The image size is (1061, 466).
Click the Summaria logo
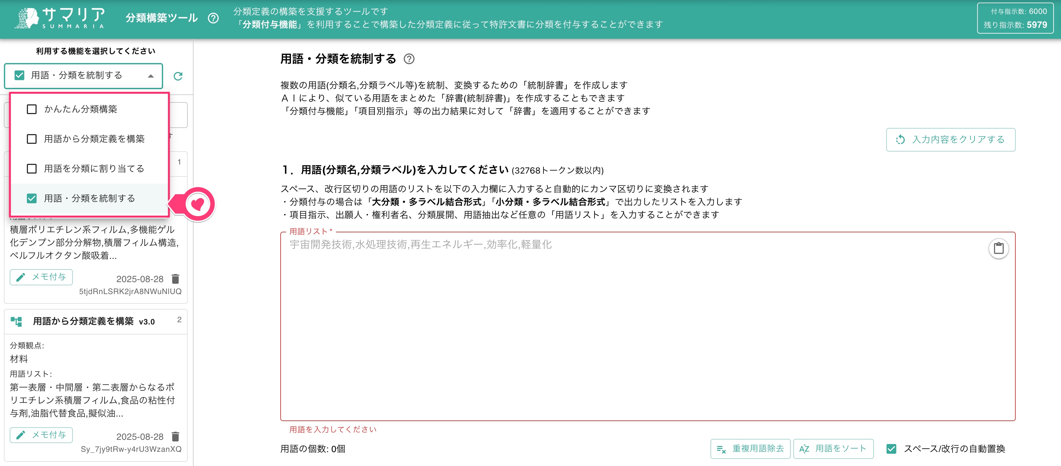point(60,18)
